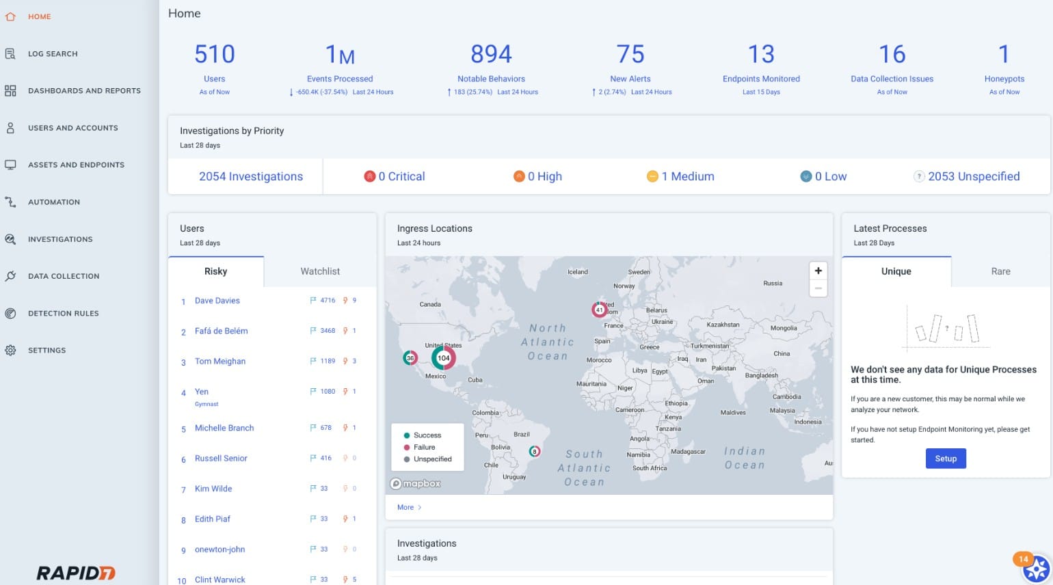This screenshot has width=1053, height=585.
Task: Click the Setup button for Endpoint Monitoring
Action: 946,459
